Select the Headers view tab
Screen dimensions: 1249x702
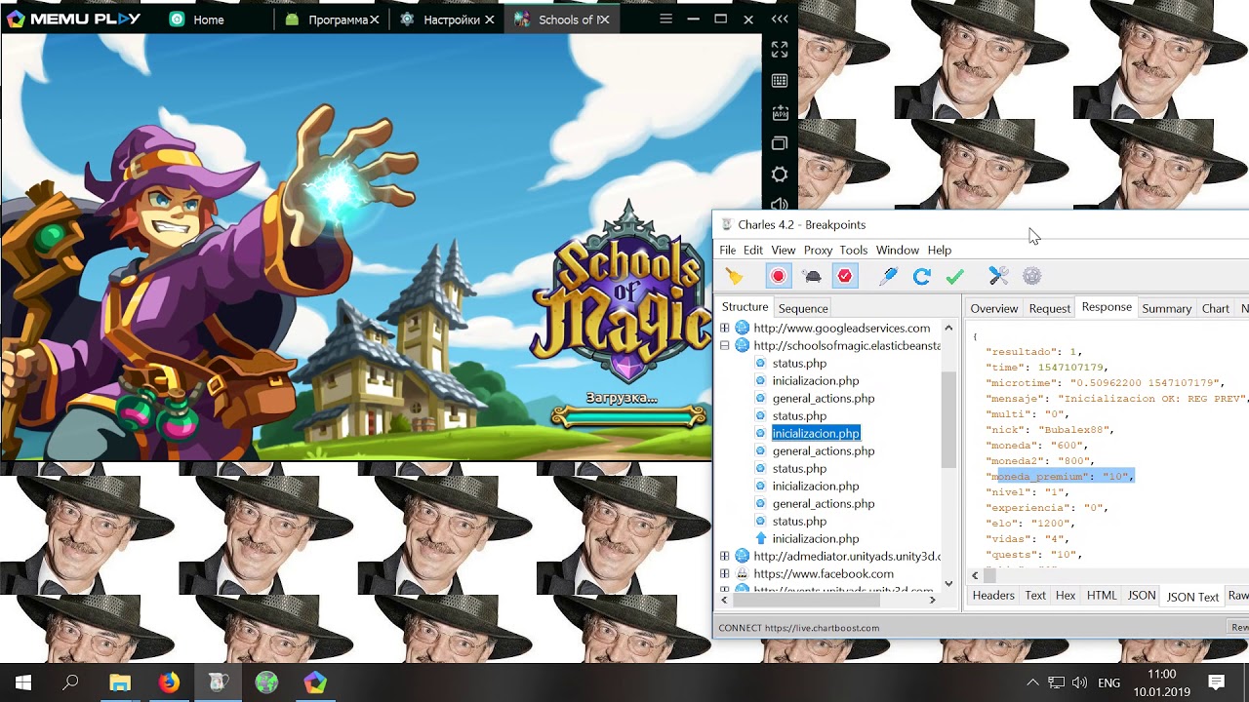click(x=993, y=596)
